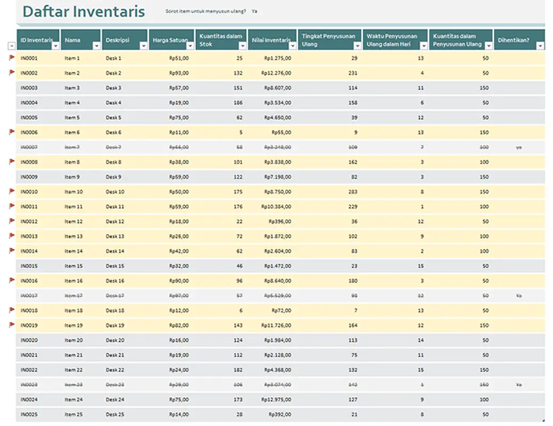553x426 pixels.
Task: Select value cell Rp12.276,00
Action: [x=276, y=73]
